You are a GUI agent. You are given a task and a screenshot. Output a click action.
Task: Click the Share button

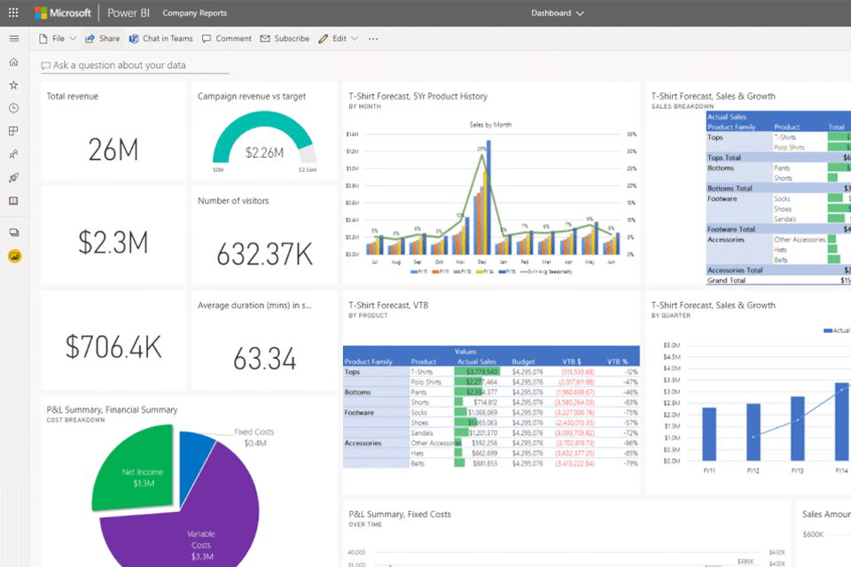point(102,38)
